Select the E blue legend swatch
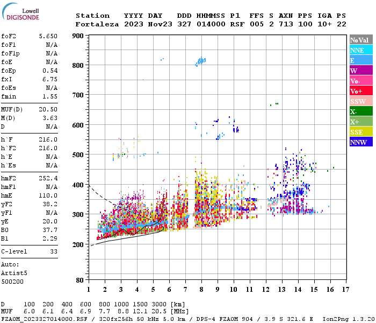Viewport: 376px width, 323px height. point(361,60)
